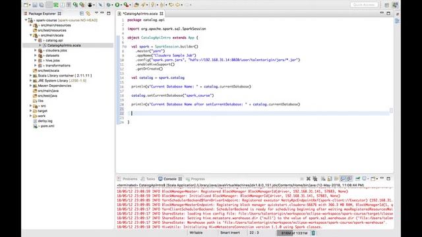Click the Open Perspective icon

click(387, 5)
